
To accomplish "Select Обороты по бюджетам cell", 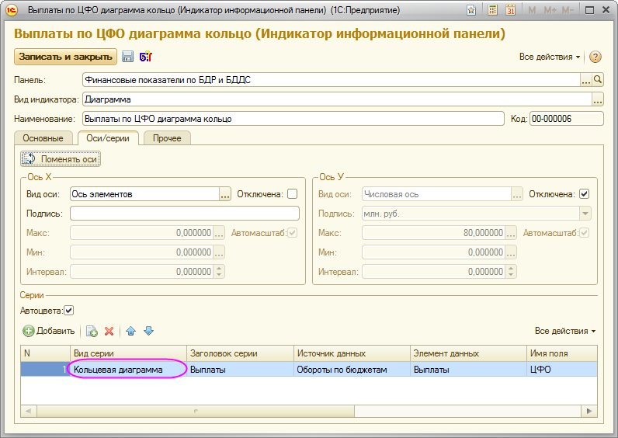I will coord(352,370).
